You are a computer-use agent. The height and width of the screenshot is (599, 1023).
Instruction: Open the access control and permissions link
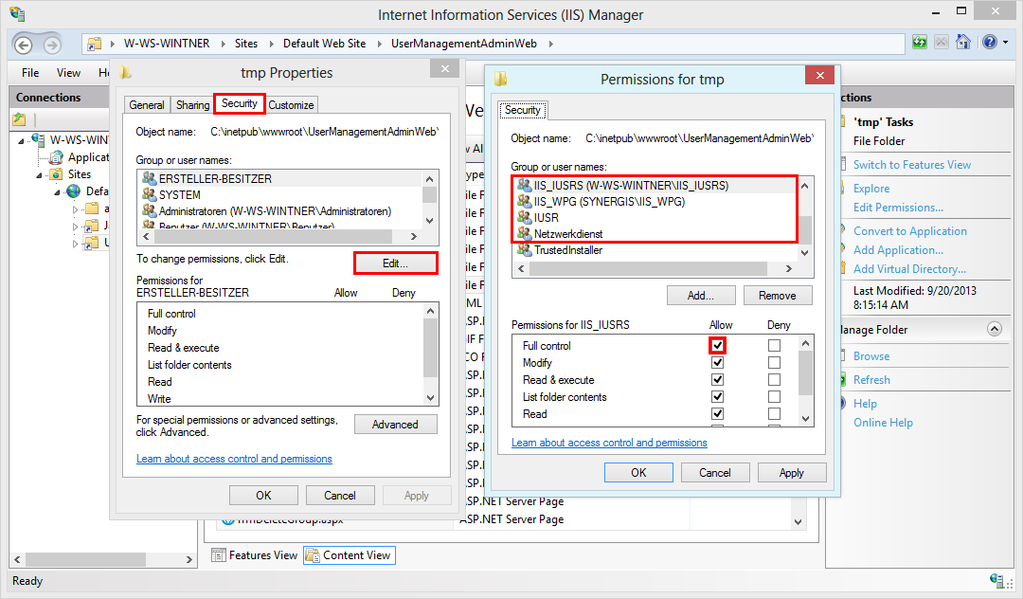click(609, 442)
